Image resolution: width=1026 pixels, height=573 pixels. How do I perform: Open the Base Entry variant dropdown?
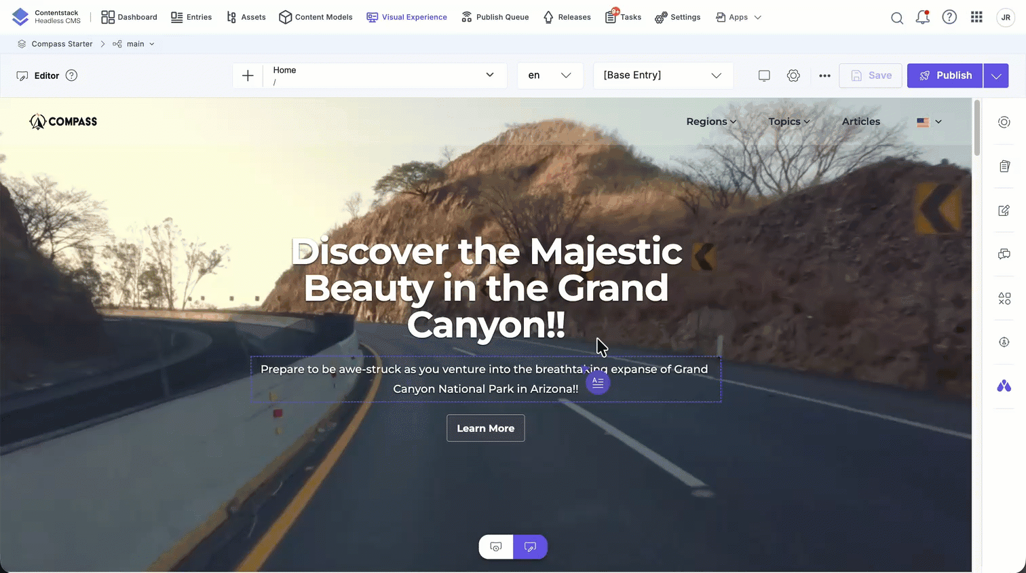point(663,75)
